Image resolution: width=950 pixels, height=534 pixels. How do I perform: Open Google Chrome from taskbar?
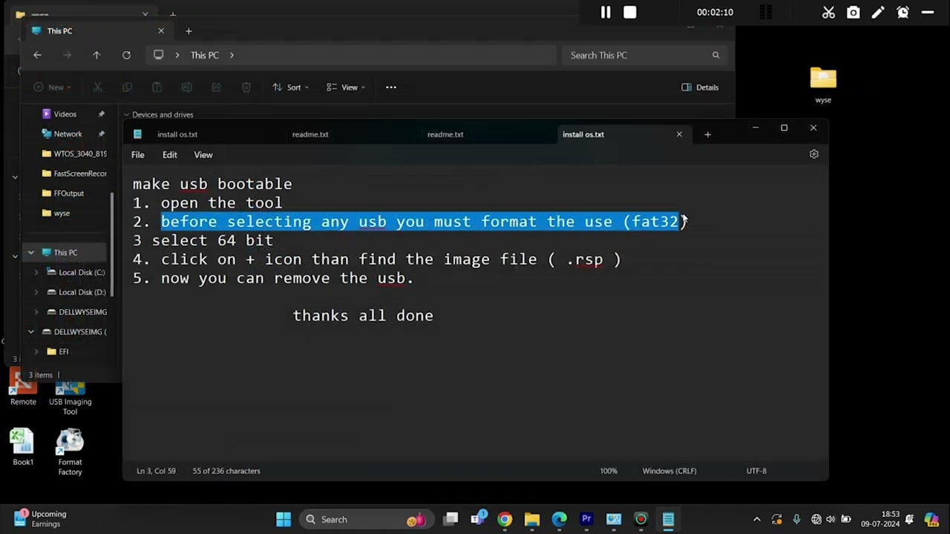(505, 519)
